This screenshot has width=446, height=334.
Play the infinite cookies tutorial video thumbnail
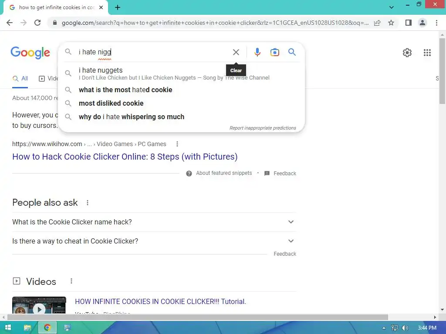pos(39,306)
